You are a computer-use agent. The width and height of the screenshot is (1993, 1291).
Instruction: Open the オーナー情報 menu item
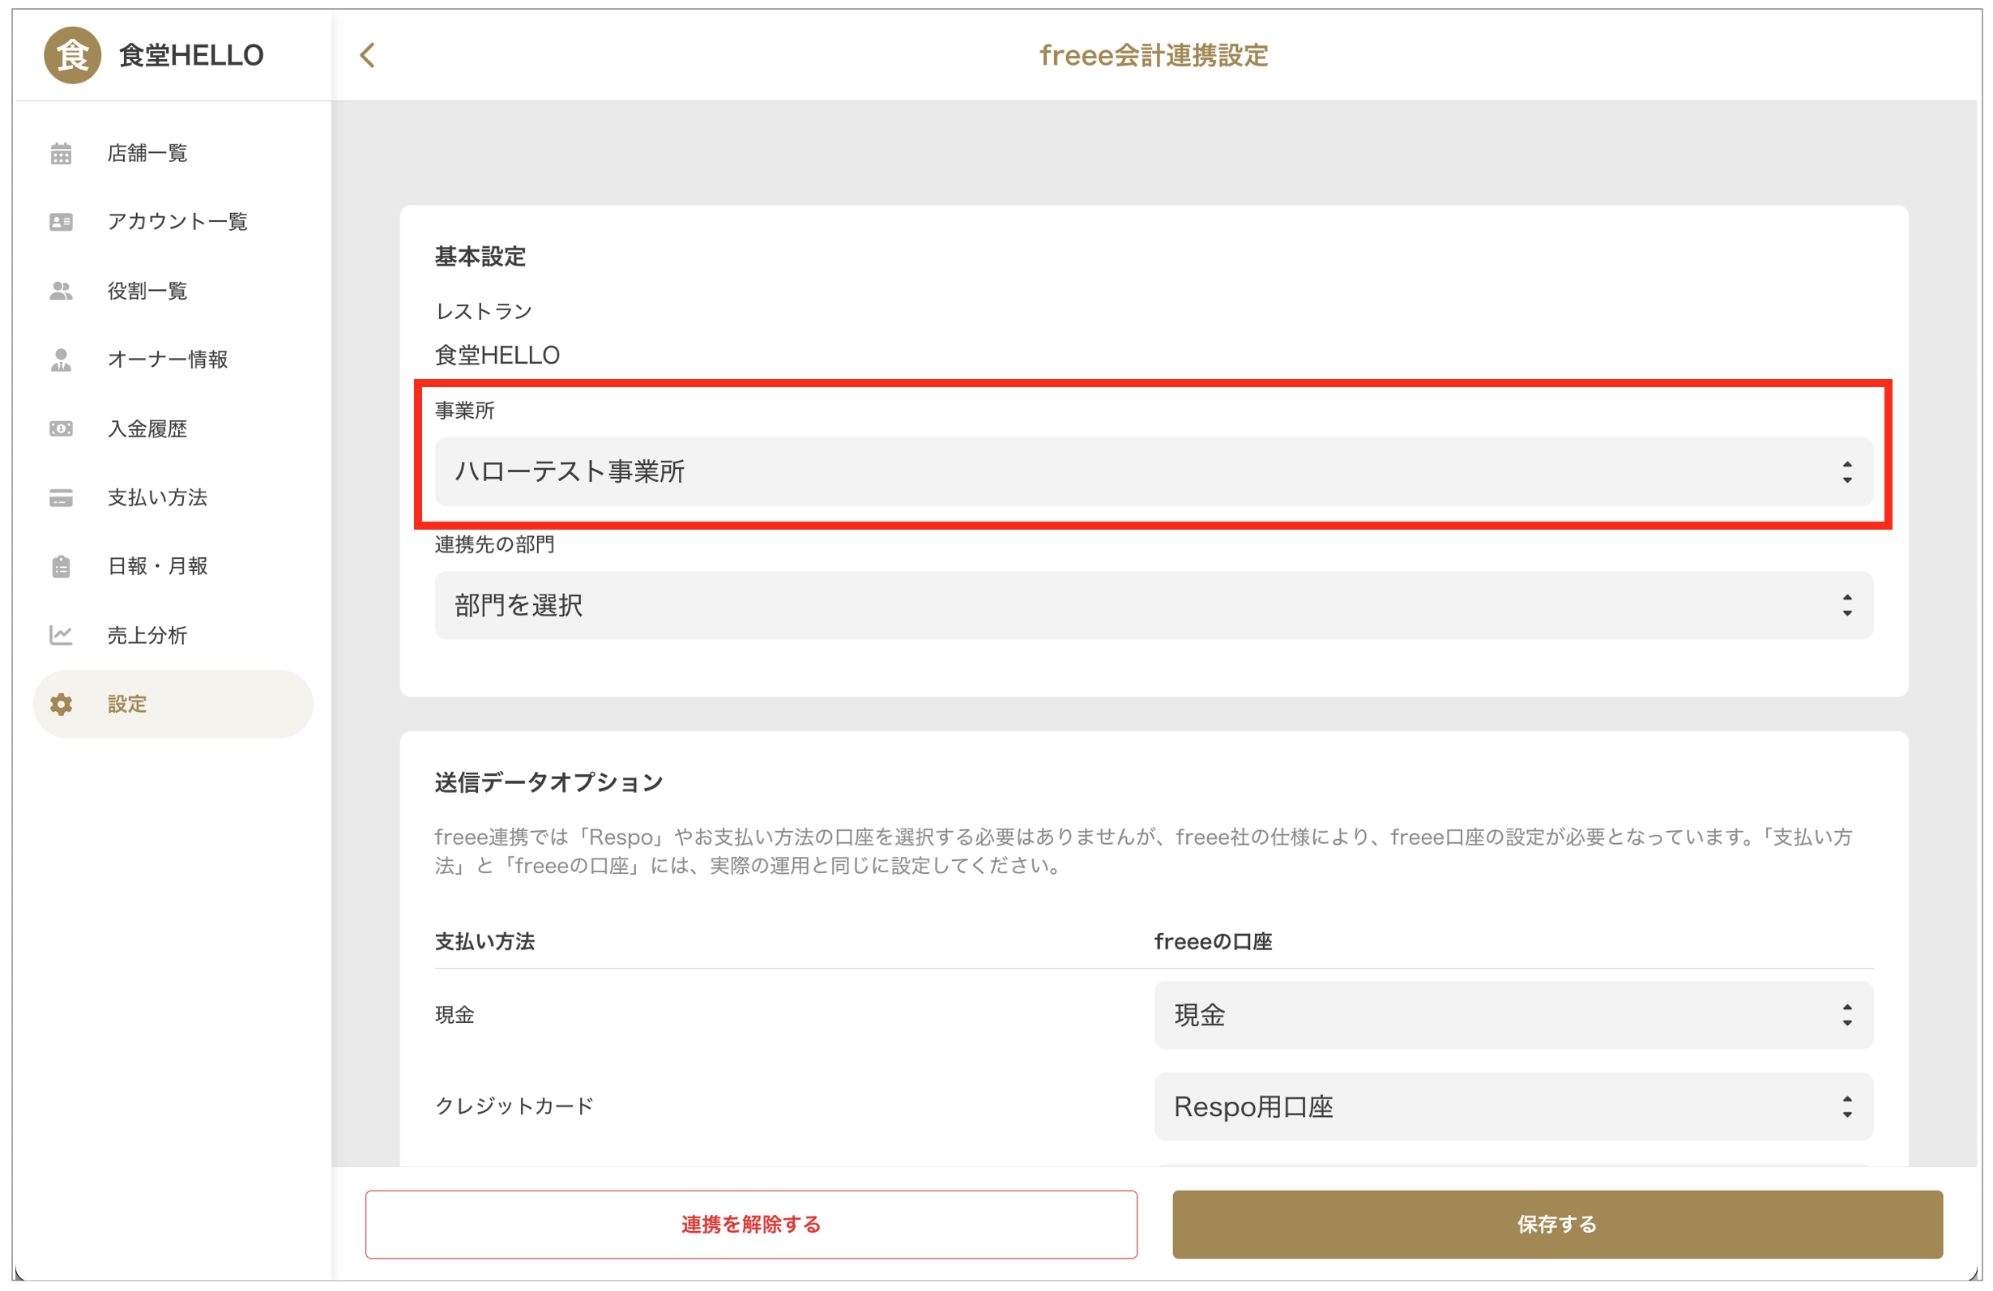[173, 360]
